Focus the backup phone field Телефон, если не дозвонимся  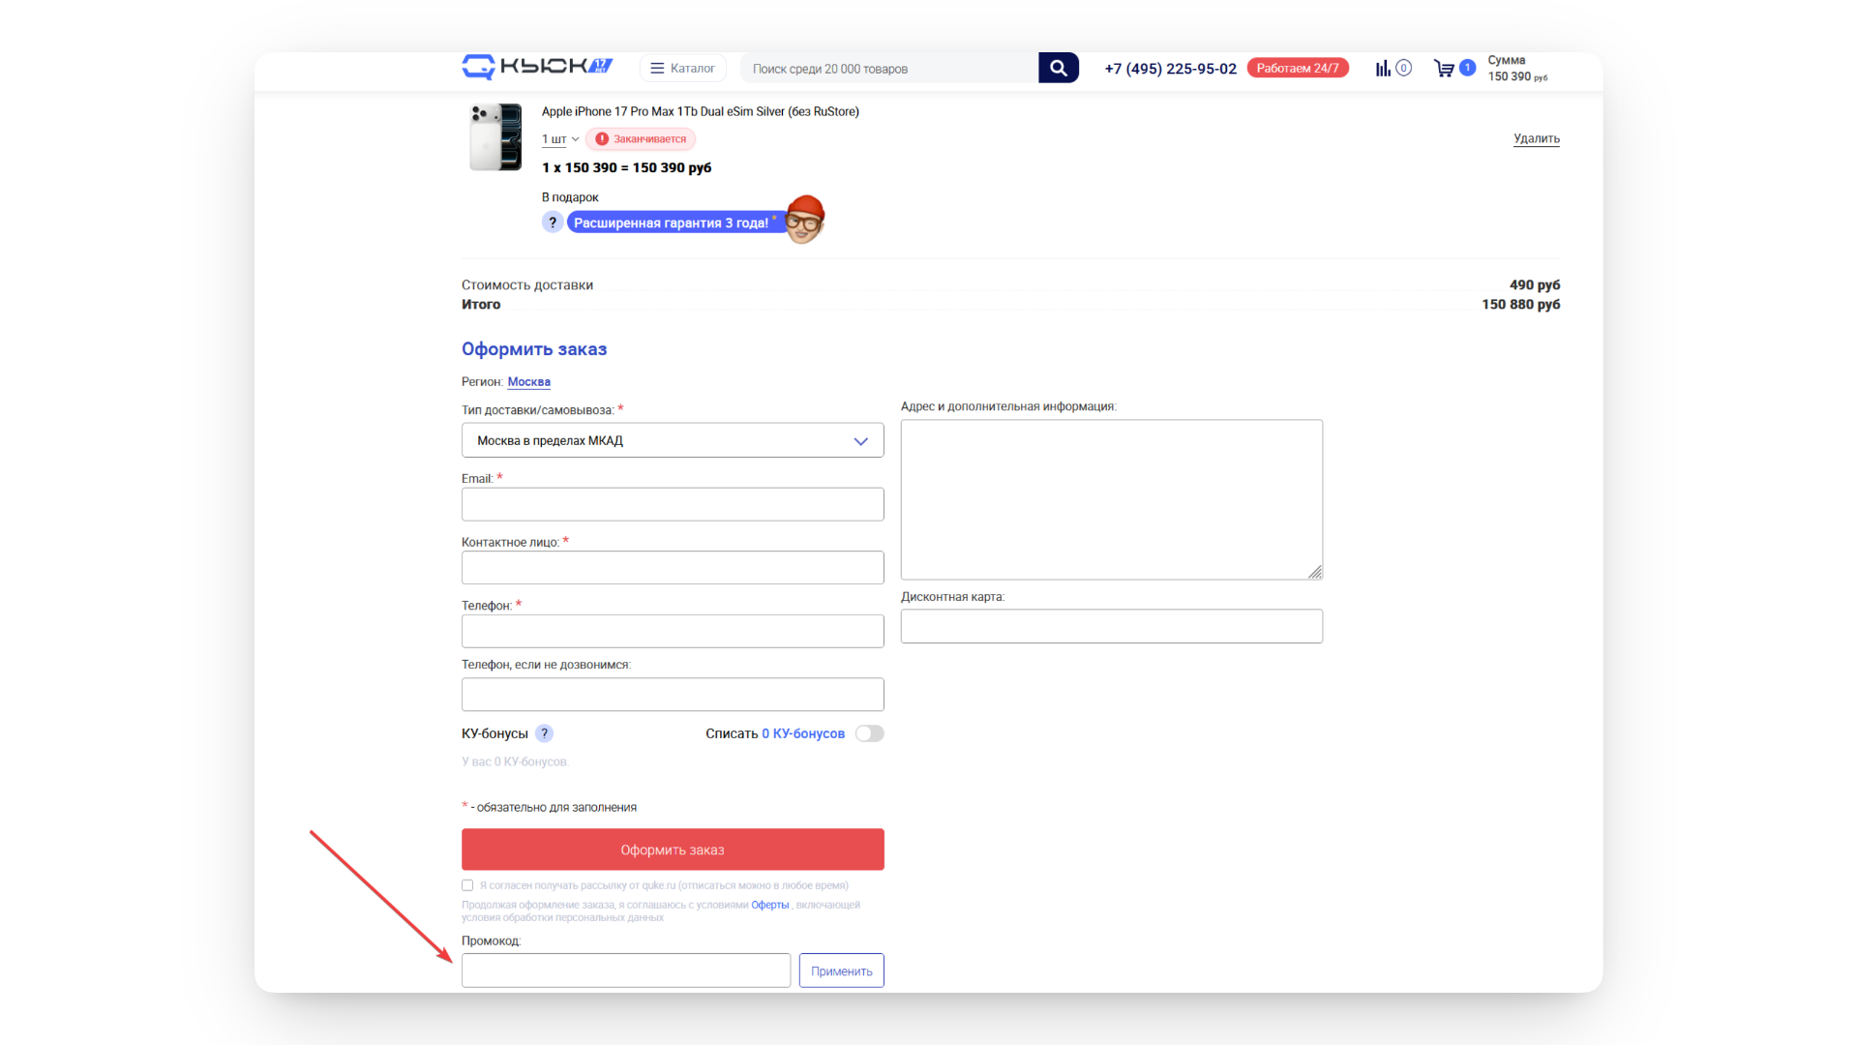coord(673,694)
